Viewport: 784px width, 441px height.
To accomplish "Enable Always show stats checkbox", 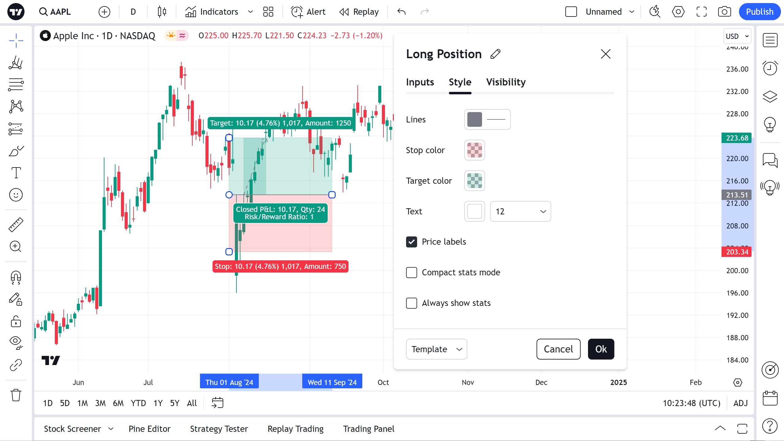I will (412, 303).
